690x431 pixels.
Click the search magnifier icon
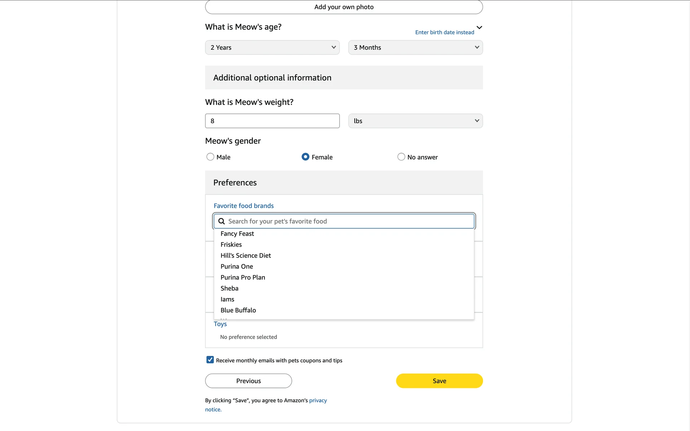pos(222,221)
